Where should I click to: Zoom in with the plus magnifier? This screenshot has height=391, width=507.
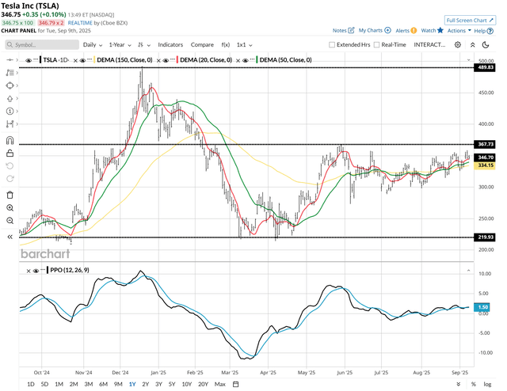[10, 208]
